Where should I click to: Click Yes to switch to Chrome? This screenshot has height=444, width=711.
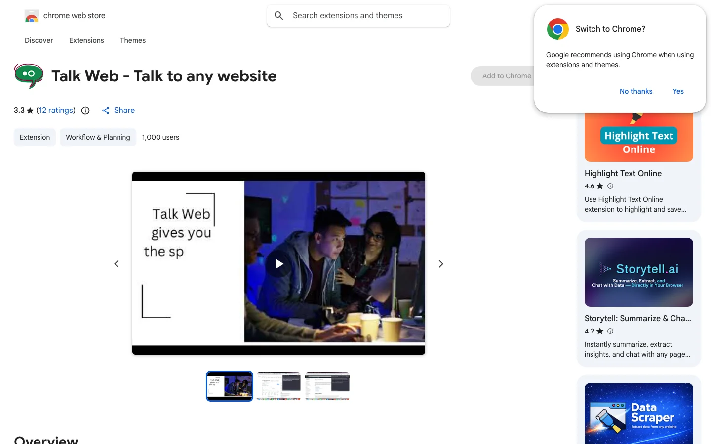coord(678,91)
